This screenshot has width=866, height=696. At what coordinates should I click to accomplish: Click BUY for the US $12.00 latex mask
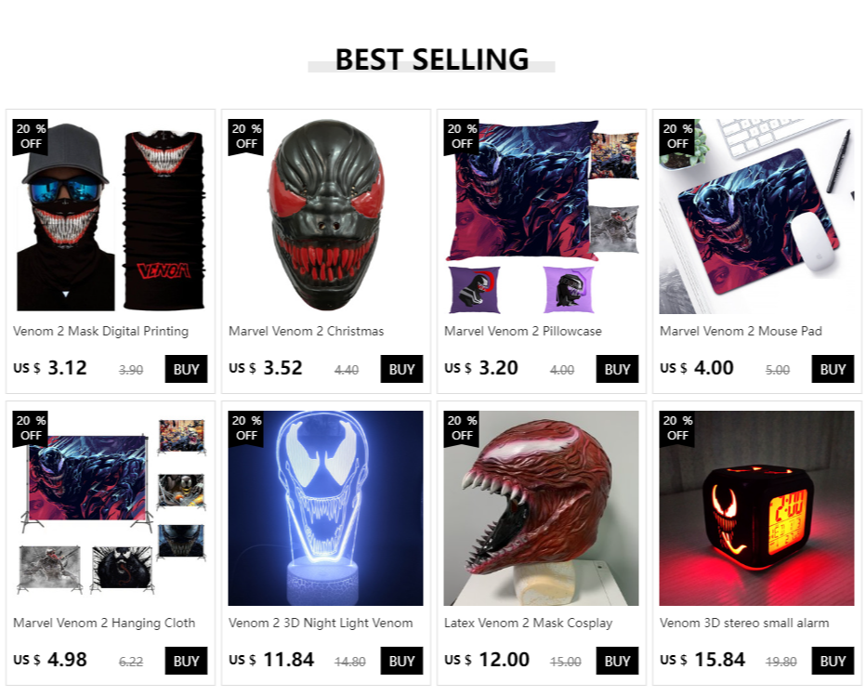[x=617, y=661]
